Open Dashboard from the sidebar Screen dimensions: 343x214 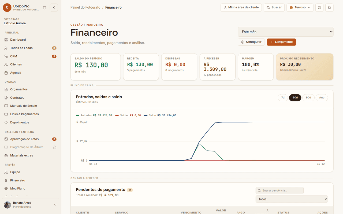[x=30, y=40]
